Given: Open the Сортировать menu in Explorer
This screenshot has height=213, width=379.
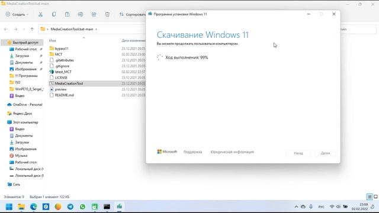Looking at the screenshot, I should point(133,14).
